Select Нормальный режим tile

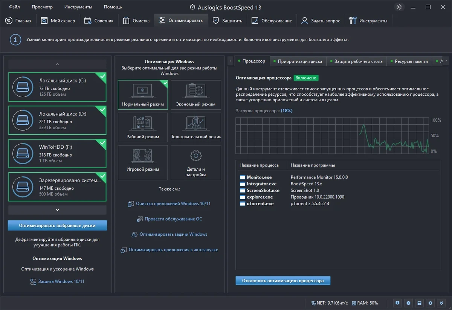coord(143,95)
